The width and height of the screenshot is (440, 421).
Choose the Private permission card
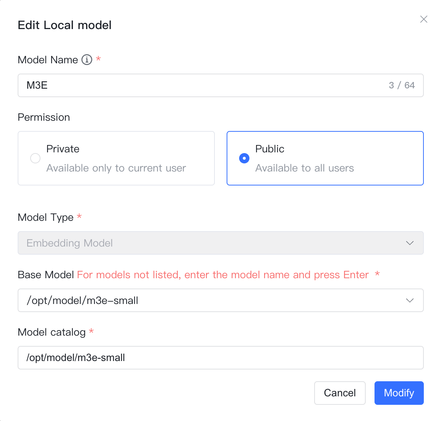(116, 158)
